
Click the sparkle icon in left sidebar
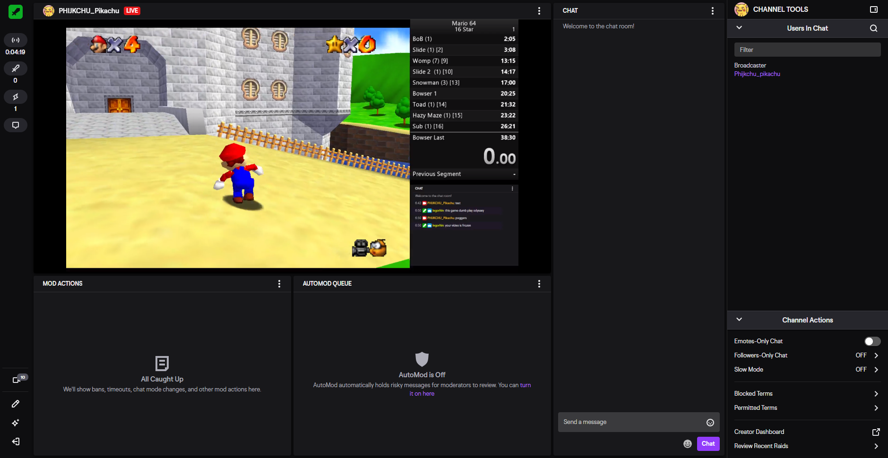point(16,423)
